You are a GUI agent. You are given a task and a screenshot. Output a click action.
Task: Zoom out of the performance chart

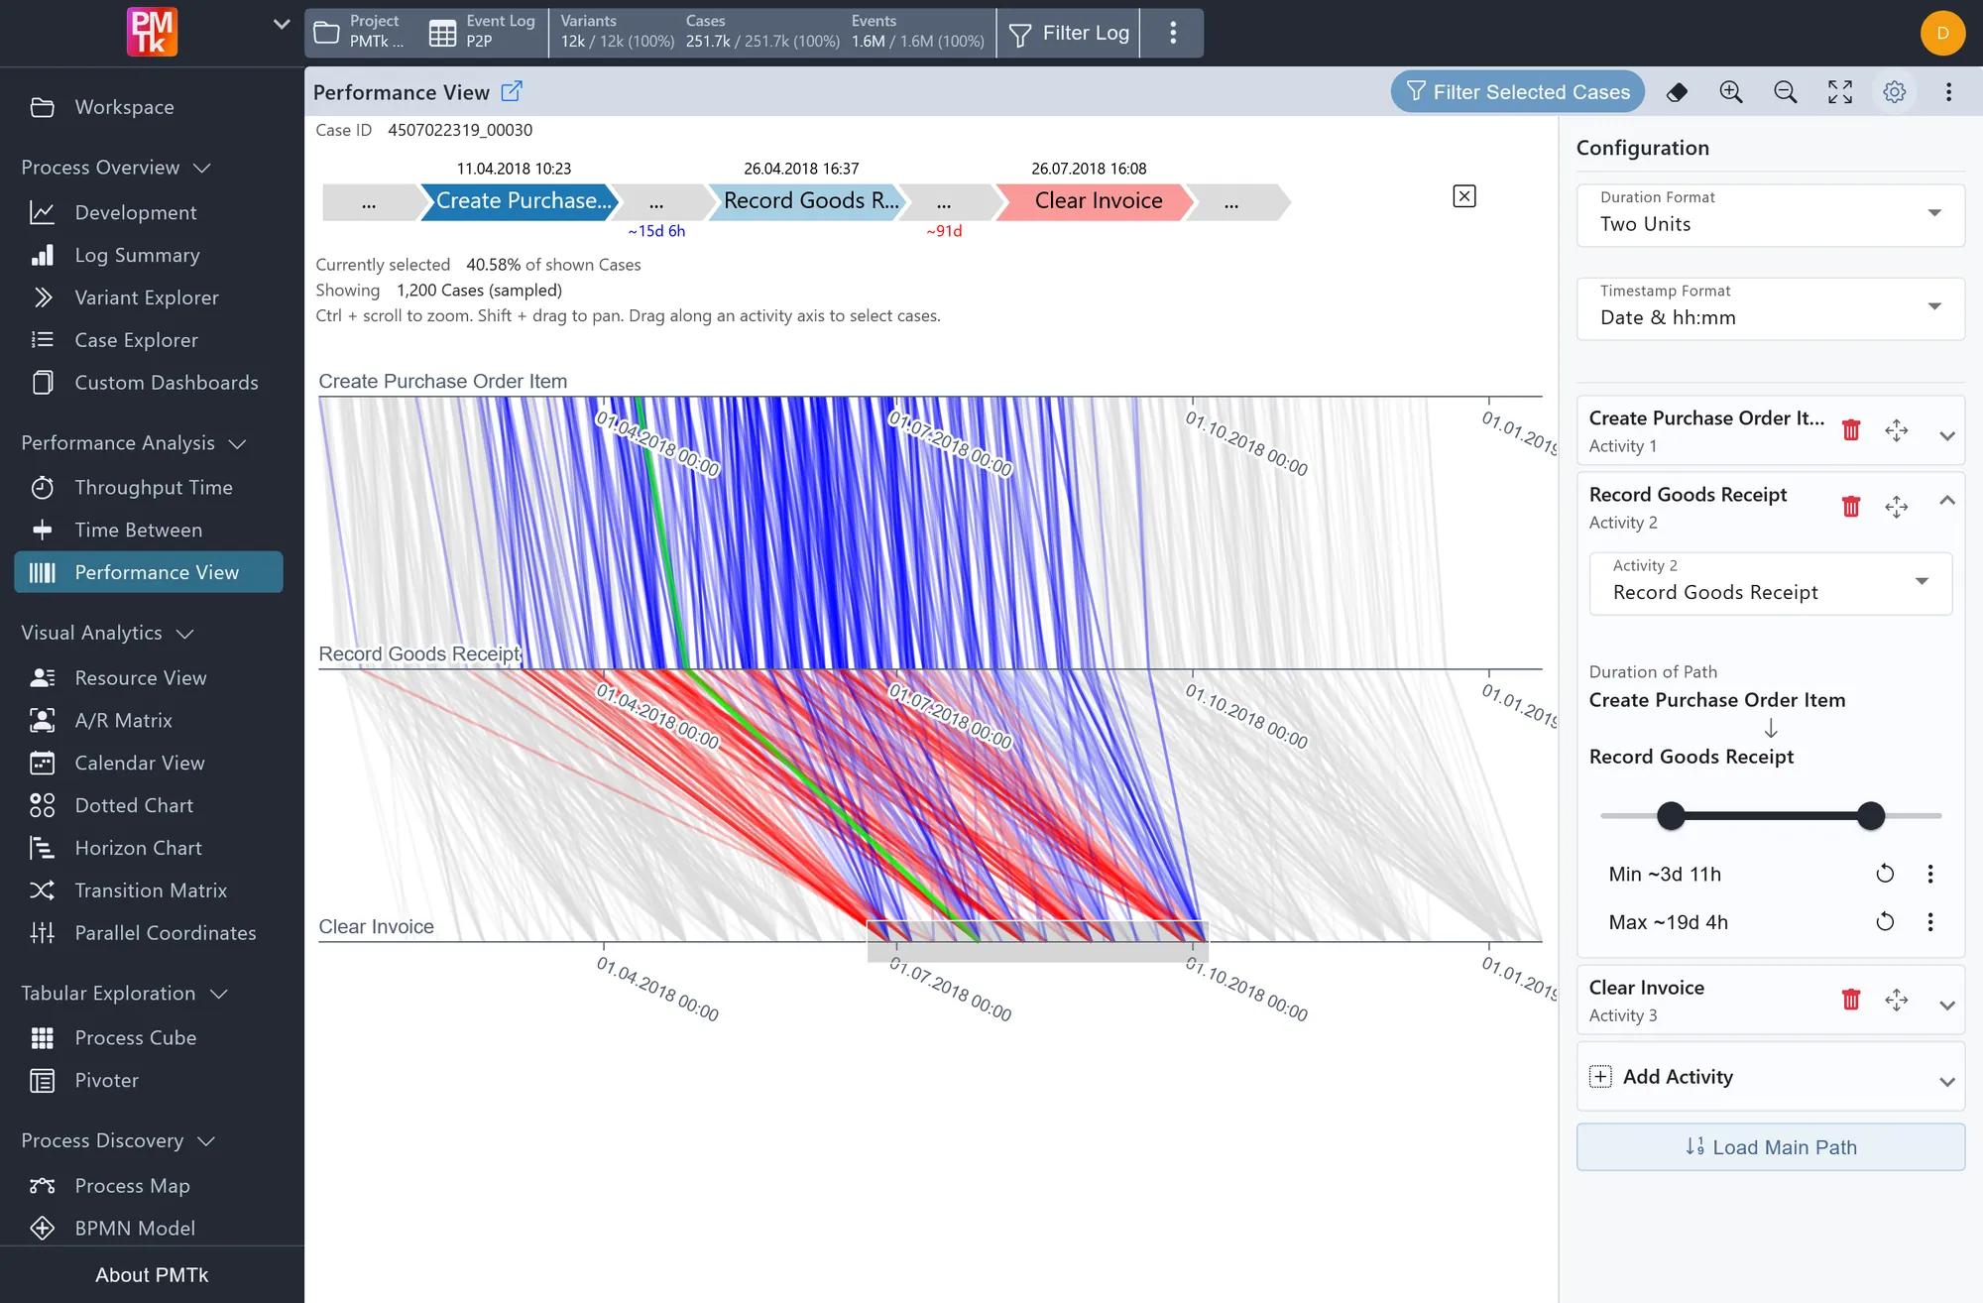coord(1786,92)
